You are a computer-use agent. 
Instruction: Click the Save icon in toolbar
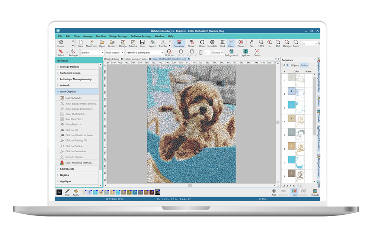(142, 43)
